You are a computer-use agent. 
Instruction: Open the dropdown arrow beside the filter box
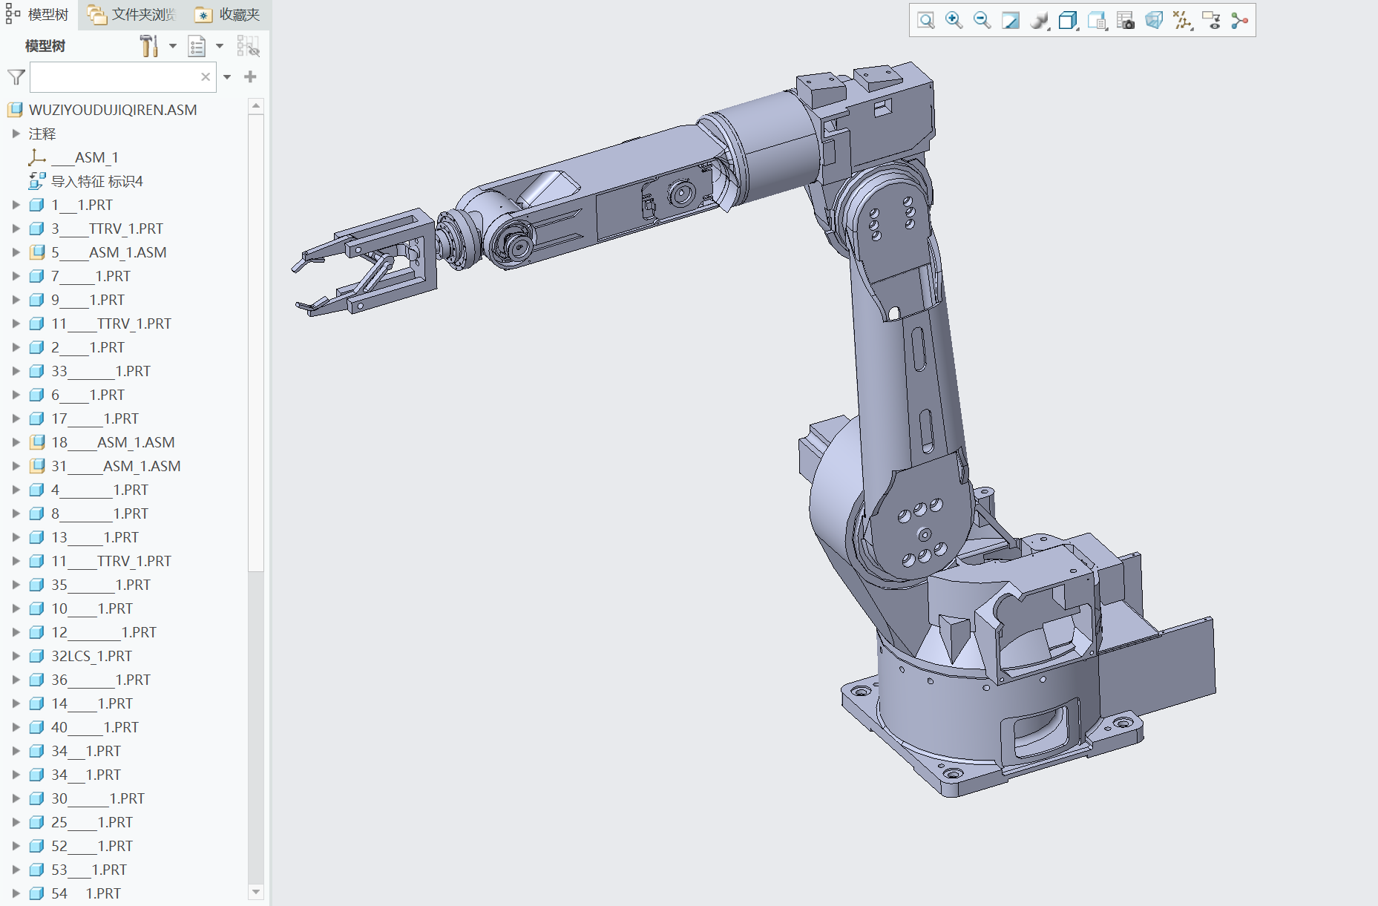227,77
